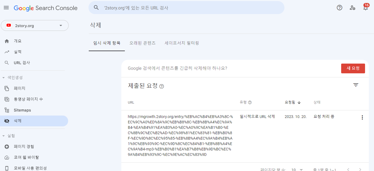Screen dimensions: 374x171
Task: Switch to 임시 삭제 항목 tab
Action: click(107, 43)
